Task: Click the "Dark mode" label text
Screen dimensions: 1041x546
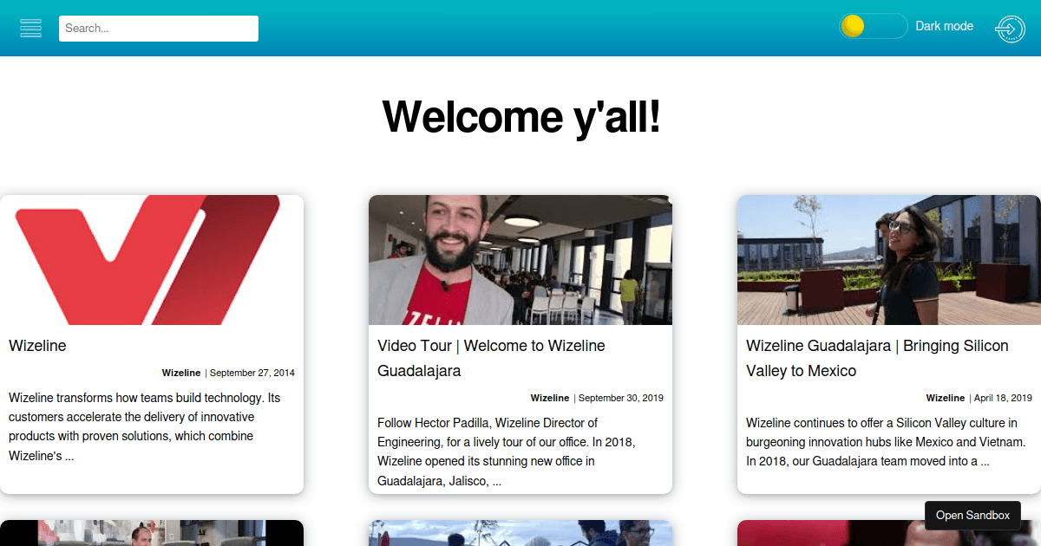Action: (x=945, y=27)
